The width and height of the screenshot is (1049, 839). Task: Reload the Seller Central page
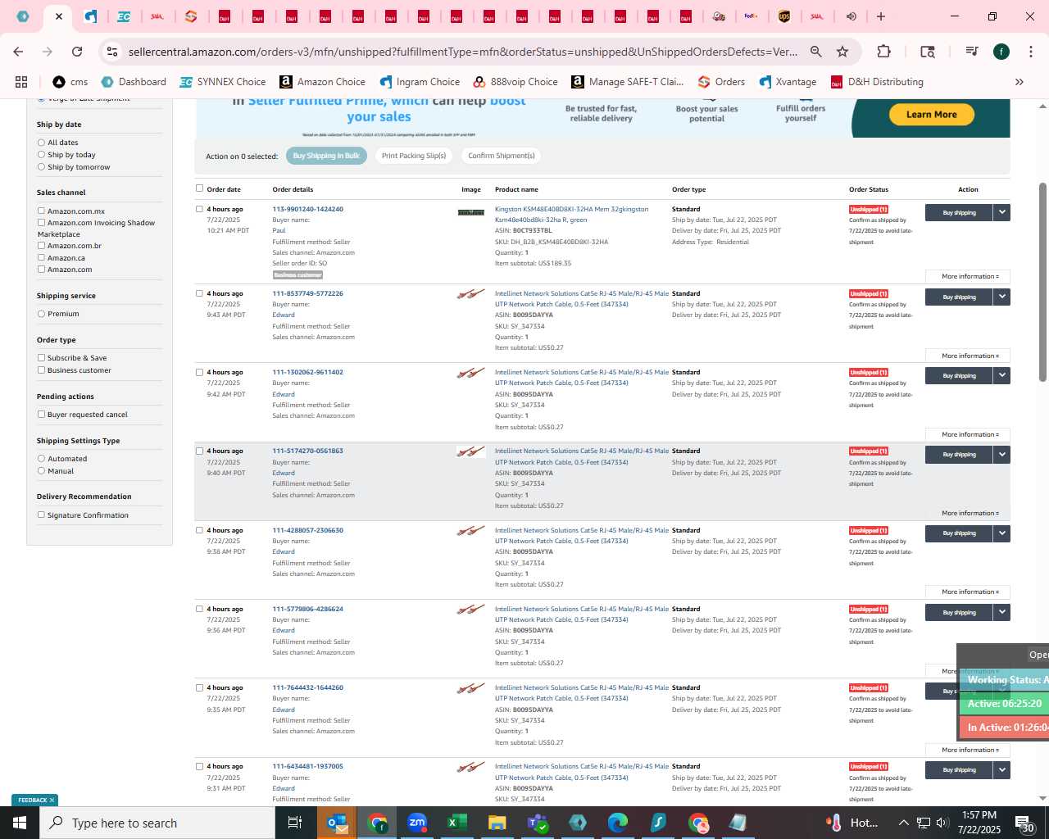click(77, 52)
